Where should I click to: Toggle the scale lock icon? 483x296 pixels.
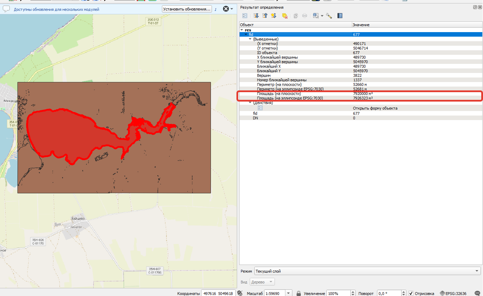click(298, 293)
